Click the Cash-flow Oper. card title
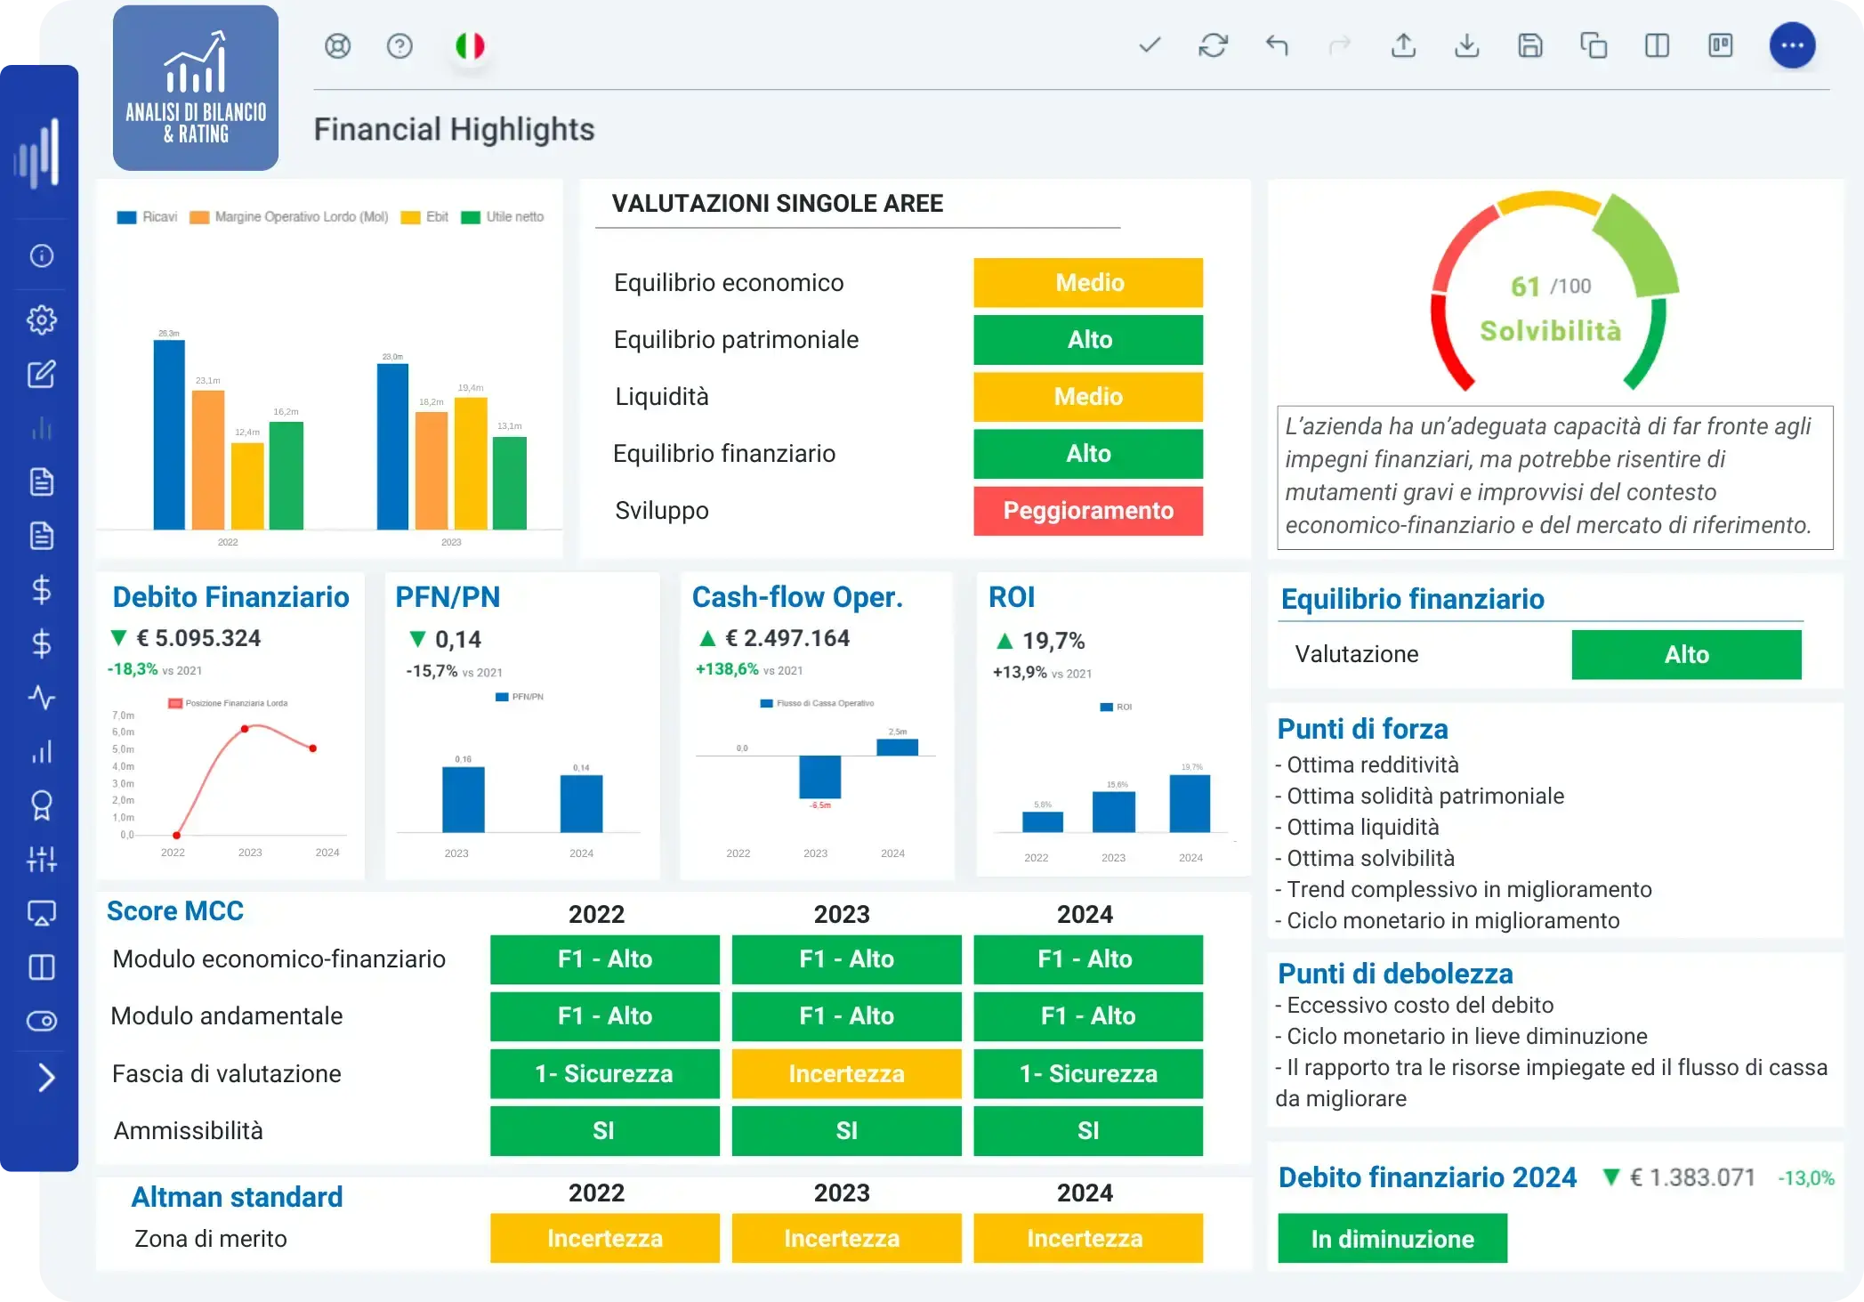Viewport: 1864px width, 1302px height. (x=797, y=597)
